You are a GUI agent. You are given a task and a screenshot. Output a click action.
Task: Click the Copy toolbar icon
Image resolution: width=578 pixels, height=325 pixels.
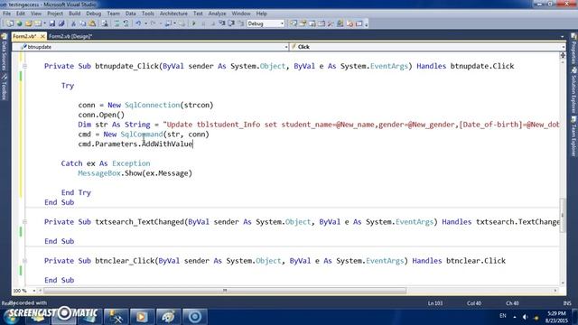(x=83, y=23)
